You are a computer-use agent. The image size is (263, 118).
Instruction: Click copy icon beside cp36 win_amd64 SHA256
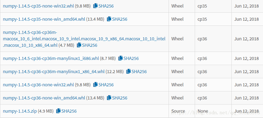point(109,98)
